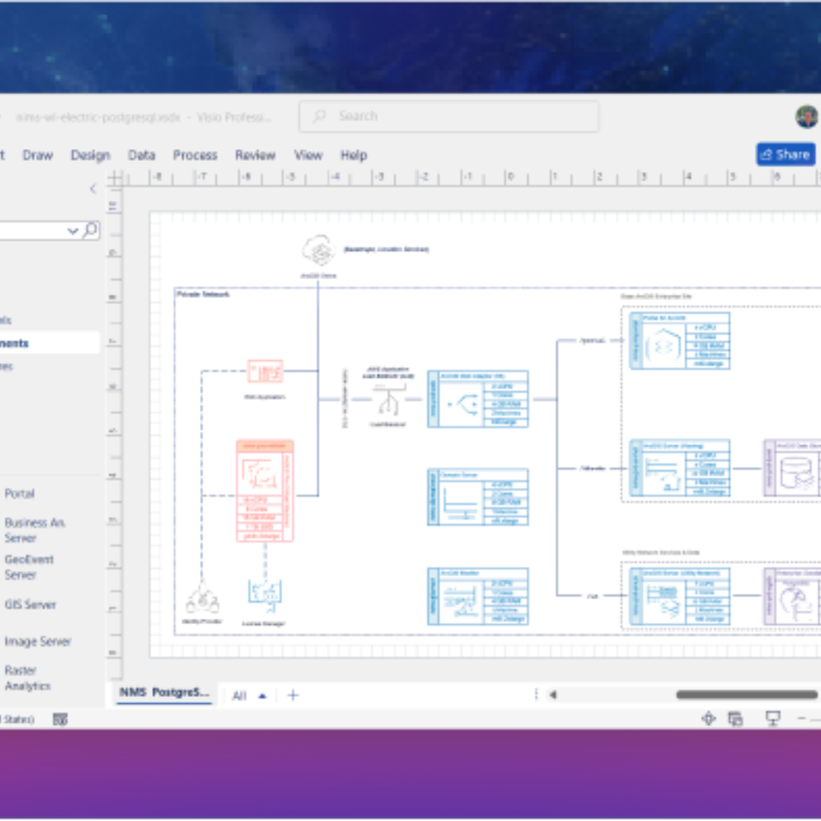
Task: Click the Share button
Action: click(x=785, y=154)
